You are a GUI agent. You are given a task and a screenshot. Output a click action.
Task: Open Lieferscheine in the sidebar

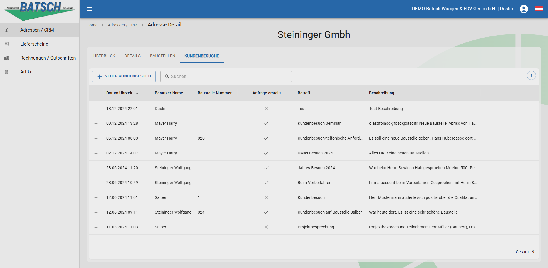[40, 44]
